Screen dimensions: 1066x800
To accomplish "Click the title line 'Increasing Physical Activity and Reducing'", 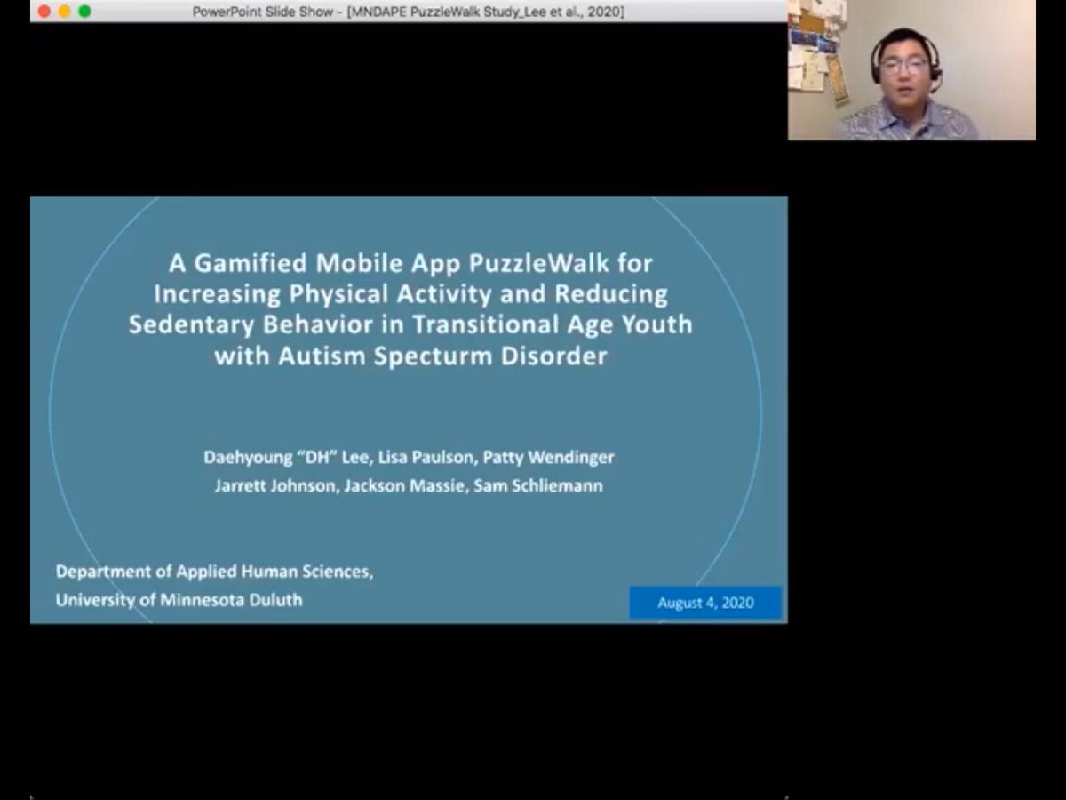I will (410, 293).
